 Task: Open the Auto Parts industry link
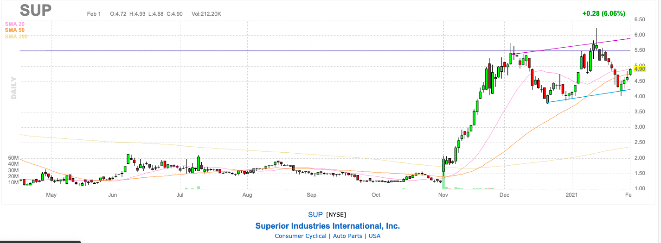point(348,236)
